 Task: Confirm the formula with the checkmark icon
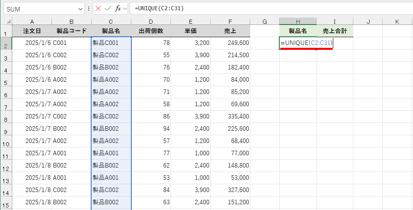[108, 9]
